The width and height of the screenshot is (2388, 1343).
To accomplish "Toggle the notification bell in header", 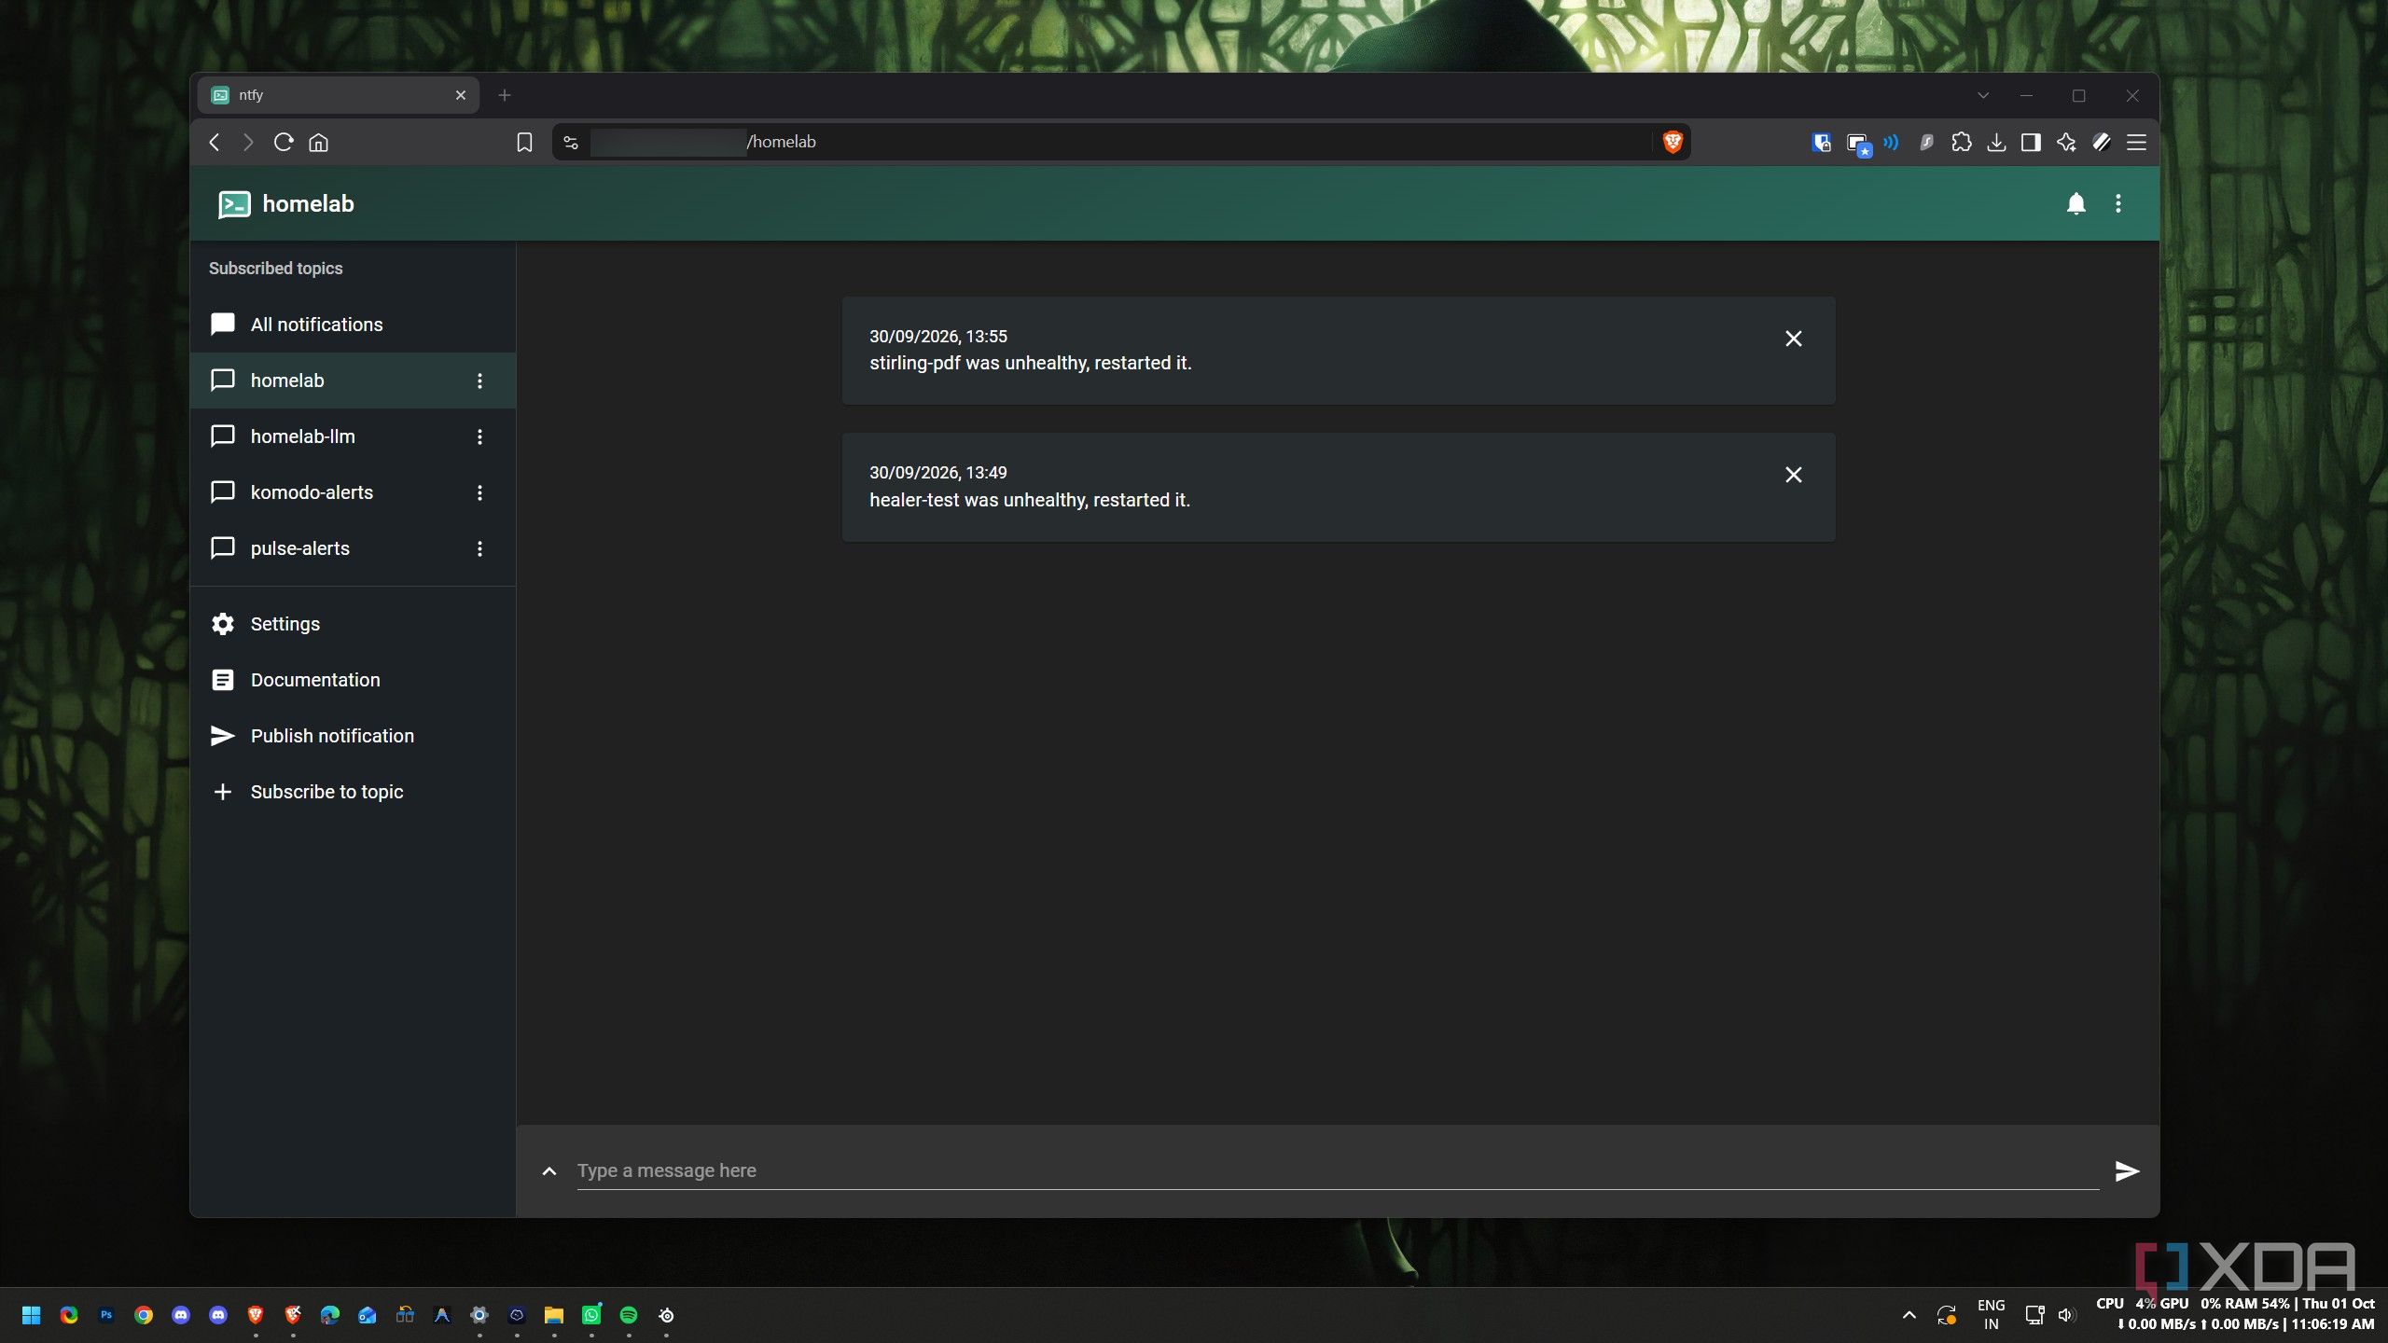I will (x=2076, y=203).
